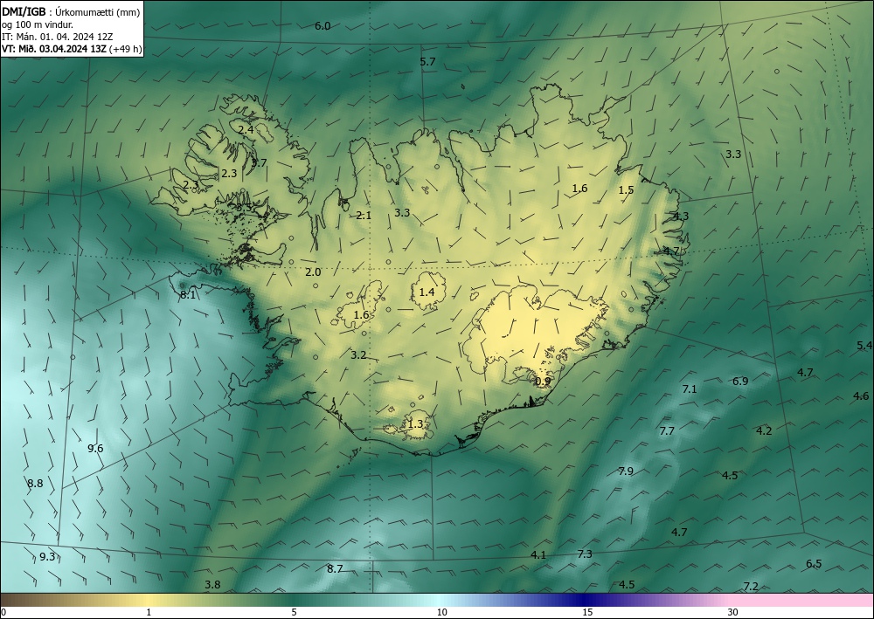The image size is (874, 619).
Task: Click the 6.5 value label
Action: point(814,564)
